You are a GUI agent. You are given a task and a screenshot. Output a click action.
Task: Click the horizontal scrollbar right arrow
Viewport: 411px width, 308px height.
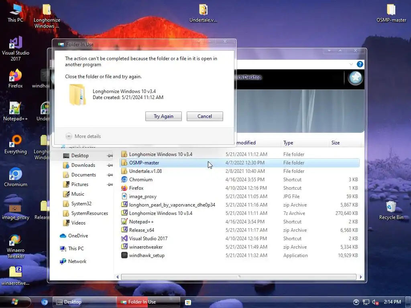coord(361,277)
